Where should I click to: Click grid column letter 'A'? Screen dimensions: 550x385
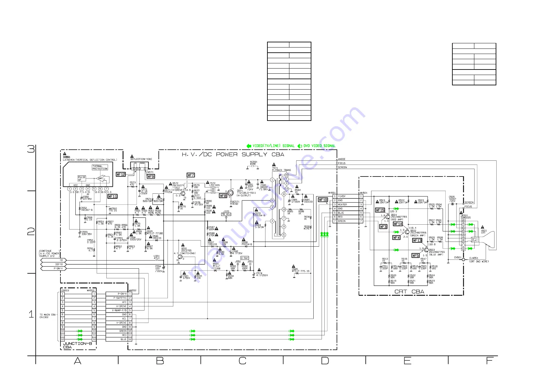coord(78,361)
